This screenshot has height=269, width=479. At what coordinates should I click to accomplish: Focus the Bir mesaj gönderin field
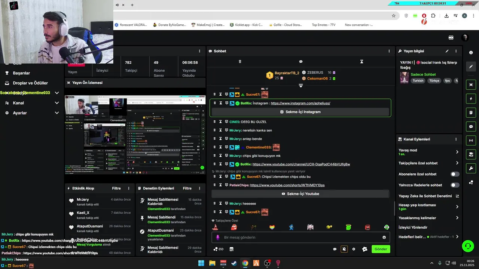[x=300, y=237]
